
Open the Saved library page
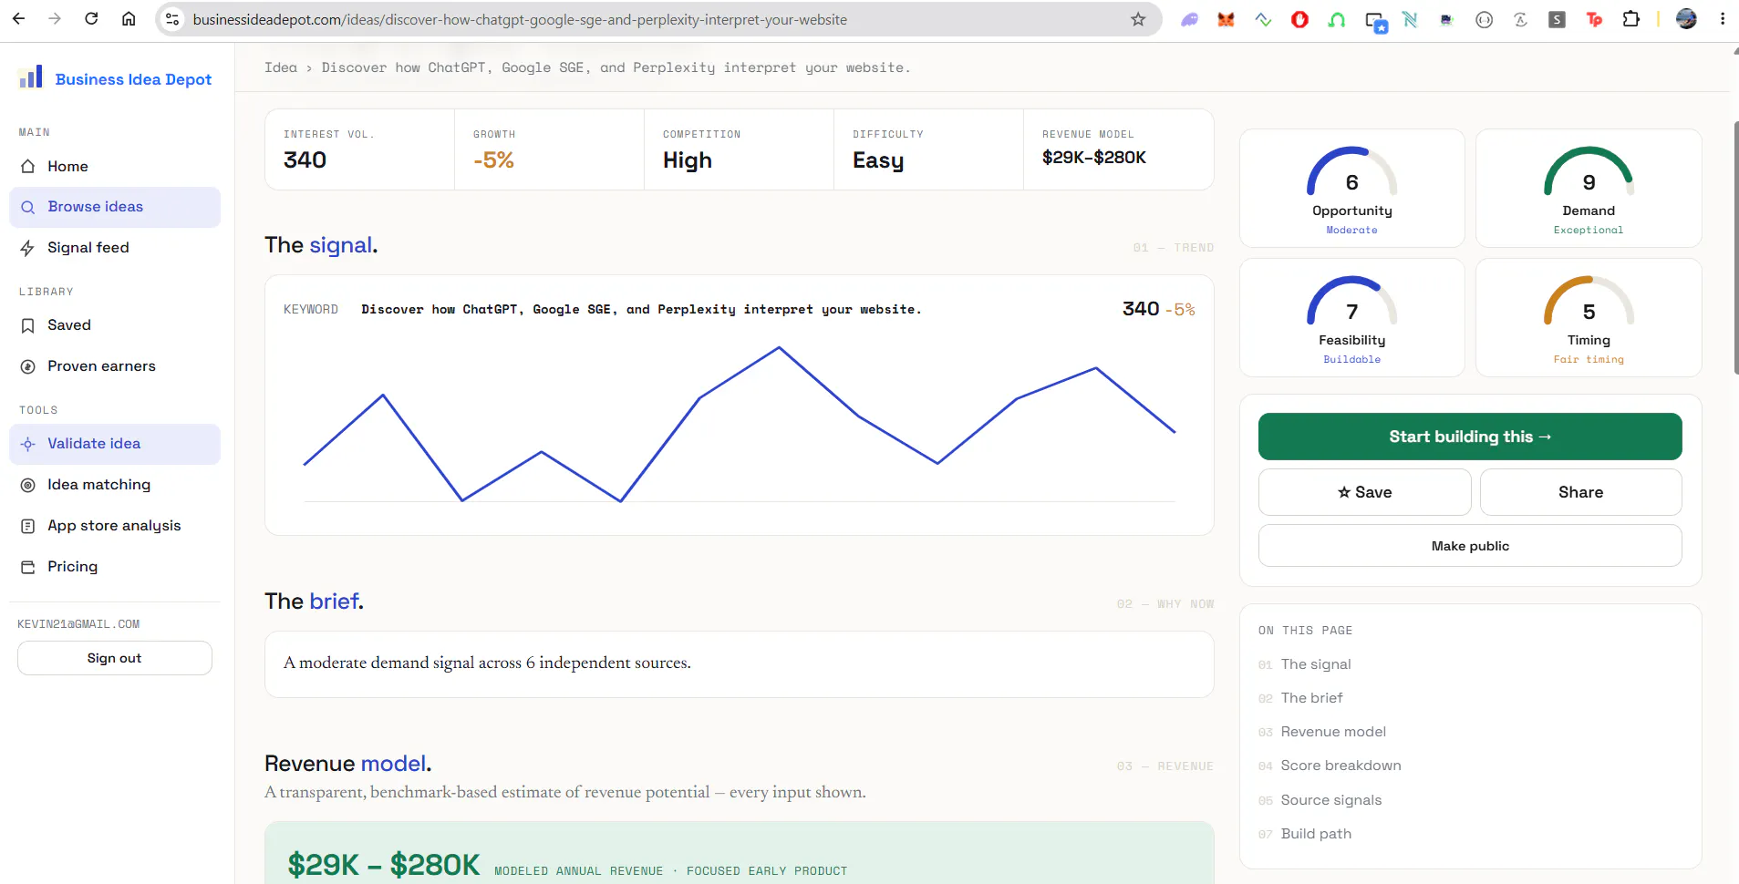(x=115, y=325)
